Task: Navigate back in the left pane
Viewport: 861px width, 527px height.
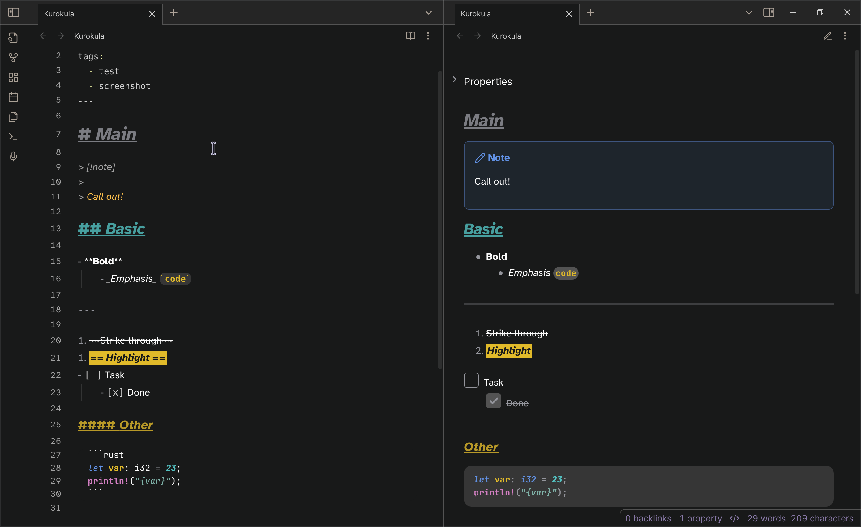Action: 43,36
